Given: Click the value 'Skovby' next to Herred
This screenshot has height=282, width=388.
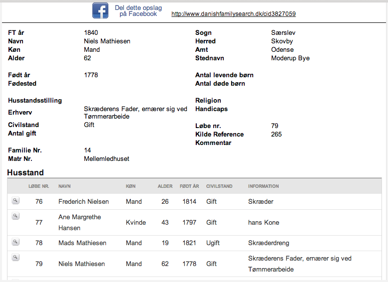Looking at the screenshot, I should pyautogui.click(x=282, y=41).
